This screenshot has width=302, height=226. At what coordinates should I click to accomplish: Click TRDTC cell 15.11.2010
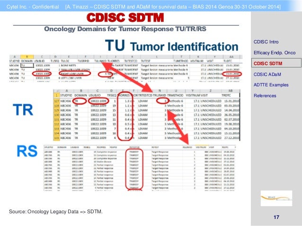coord(231,133)
